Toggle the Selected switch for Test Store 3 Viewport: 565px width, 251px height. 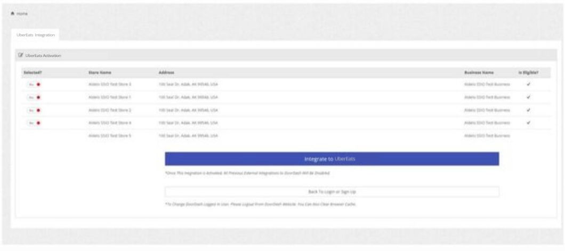pos(34,84)
